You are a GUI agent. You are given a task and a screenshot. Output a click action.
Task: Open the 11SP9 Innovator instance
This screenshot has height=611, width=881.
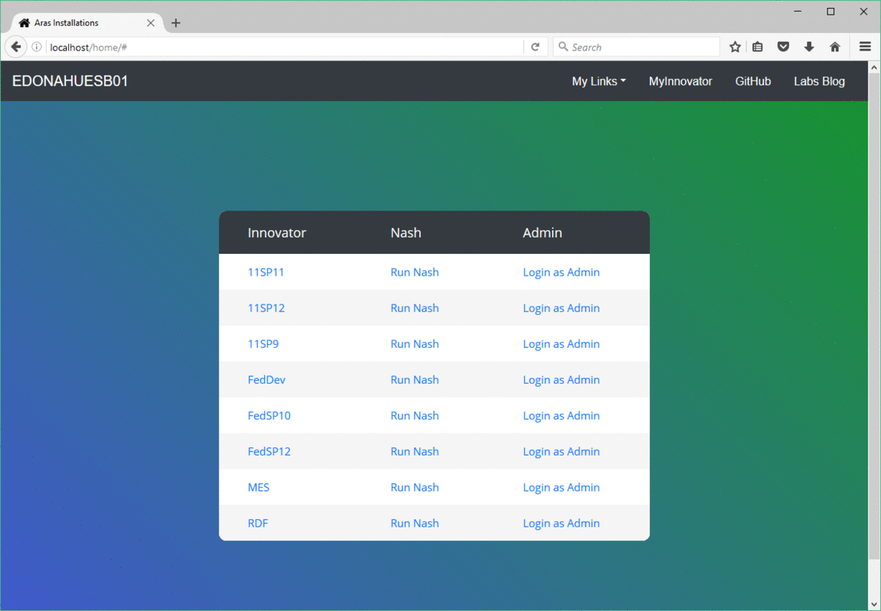263,344
